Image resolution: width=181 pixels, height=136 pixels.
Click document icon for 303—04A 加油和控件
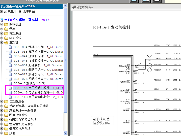(10, 56)
